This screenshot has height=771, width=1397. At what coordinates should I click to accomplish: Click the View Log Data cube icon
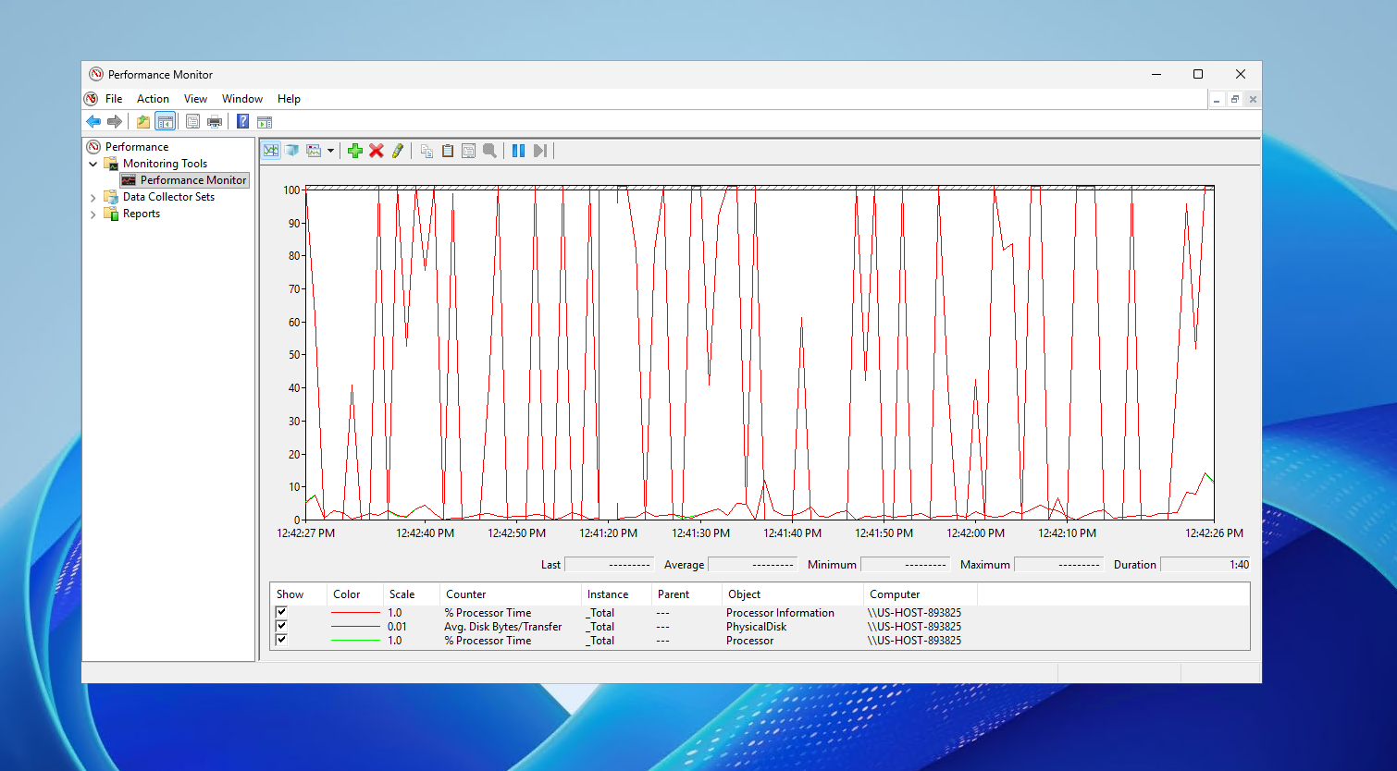292,151
